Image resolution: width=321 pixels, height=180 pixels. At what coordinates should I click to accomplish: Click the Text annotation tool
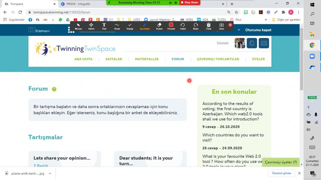(104, 26)
